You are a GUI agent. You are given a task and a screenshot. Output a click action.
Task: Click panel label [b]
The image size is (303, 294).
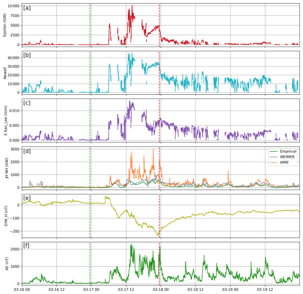click(27, 55)
